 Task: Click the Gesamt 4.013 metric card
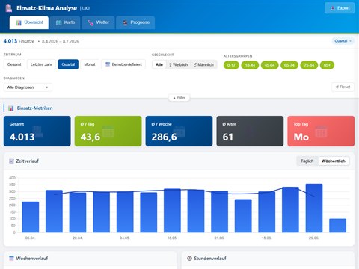click(x=37, y=131)
